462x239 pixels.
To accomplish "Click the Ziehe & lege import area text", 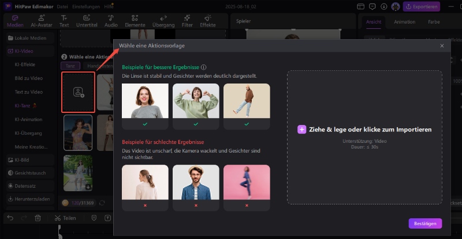I will (370, 130).
